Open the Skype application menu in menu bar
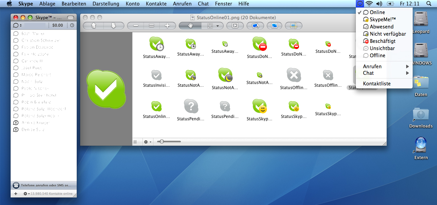 [x=26, y=4]
